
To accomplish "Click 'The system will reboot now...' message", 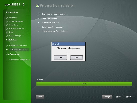I will (69, 48).
